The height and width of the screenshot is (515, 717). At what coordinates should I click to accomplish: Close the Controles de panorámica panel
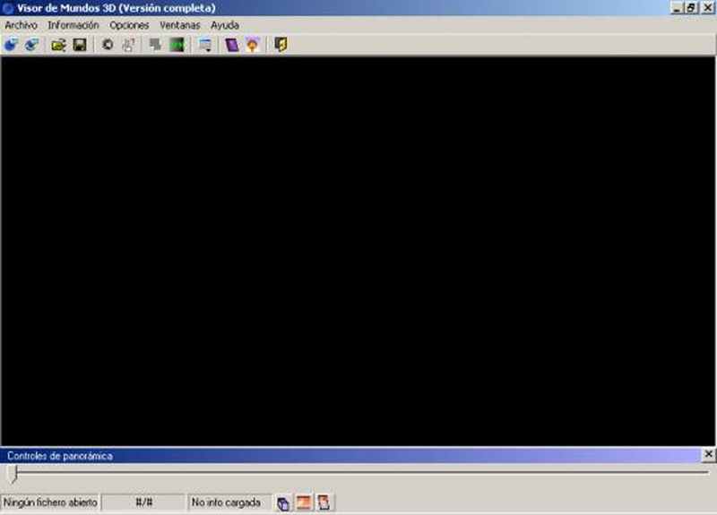click(x=708, y=454)
